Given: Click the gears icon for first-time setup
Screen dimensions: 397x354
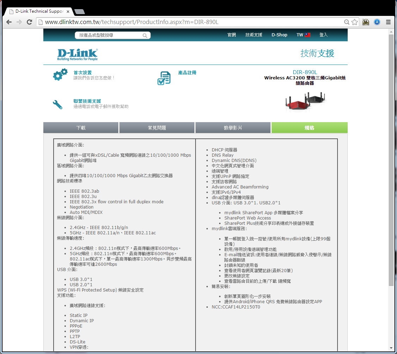Looking at the screenshot, I should (x=60, y=74).
